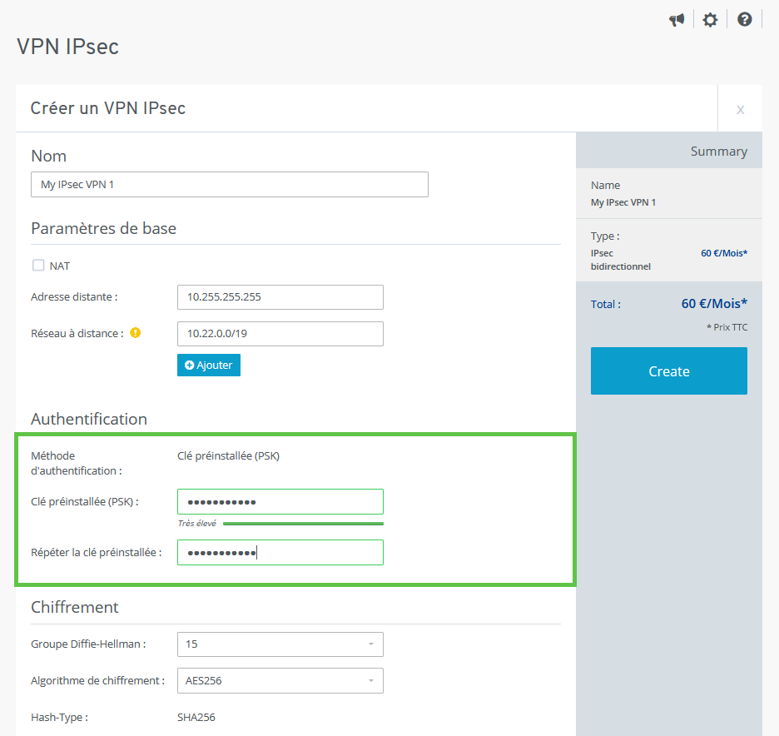Enable the NAT checkbox
This screenshot has height=736, width=779.
tap(38, 266)
